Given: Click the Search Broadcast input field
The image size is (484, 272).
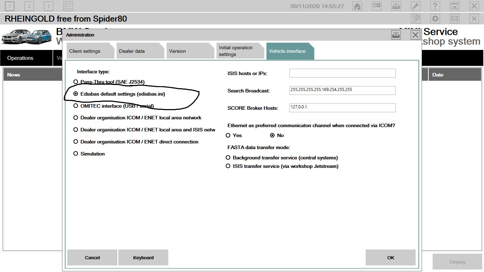Looking at the screenshot, I should point(342,90).
